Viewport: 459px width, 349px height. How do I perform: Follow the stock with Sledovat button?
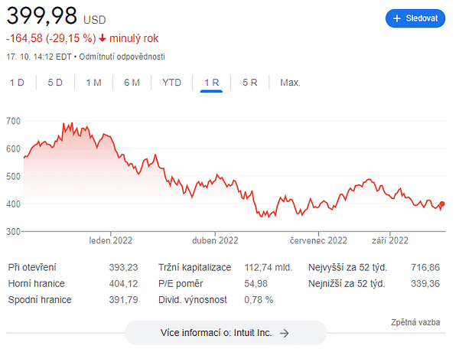click(415, 18)
